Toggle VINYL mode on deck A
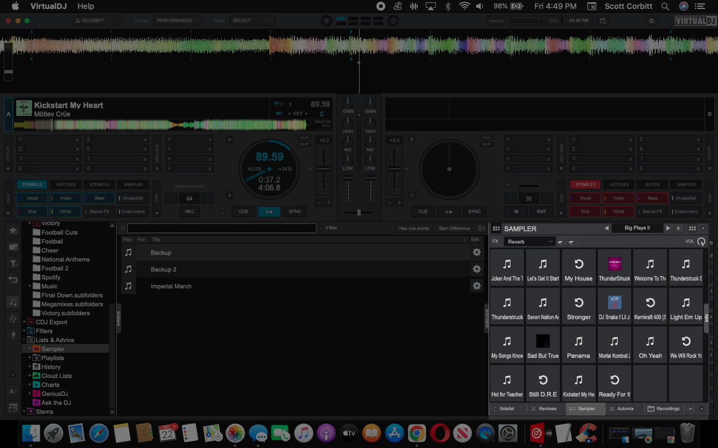 pyautogui.click(x=304, y=138)
